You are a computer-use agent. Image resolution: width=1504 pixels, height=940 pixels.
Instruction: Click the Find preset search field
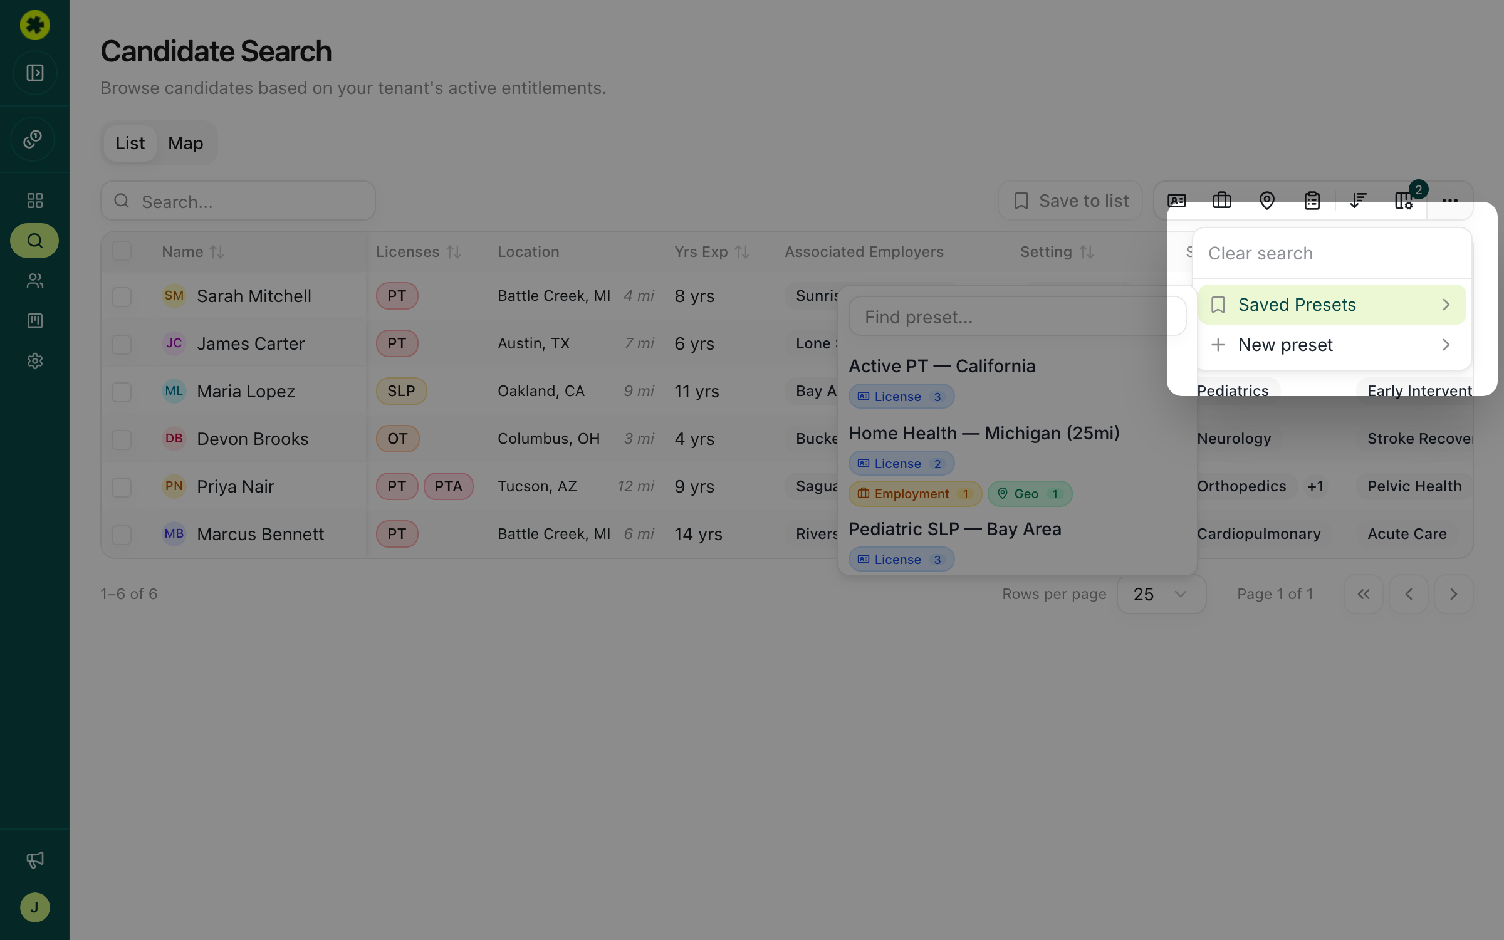(x=1018, y=317)
